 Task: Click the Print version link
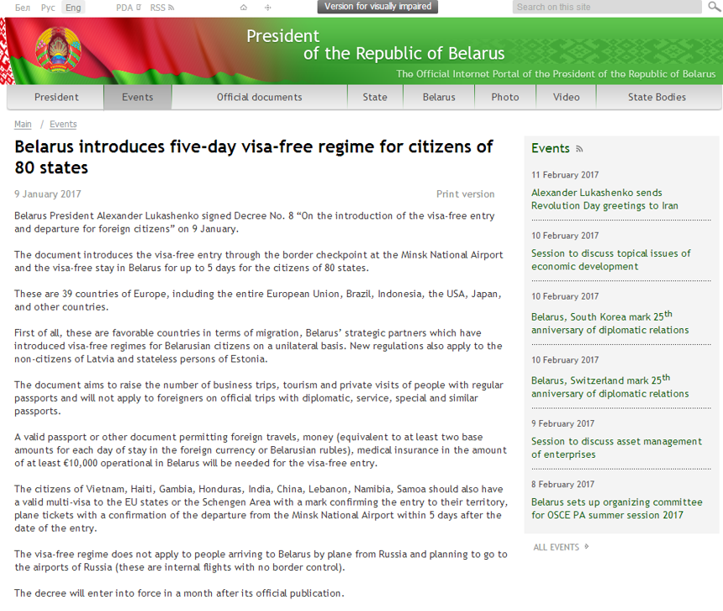tap(465, 194)
